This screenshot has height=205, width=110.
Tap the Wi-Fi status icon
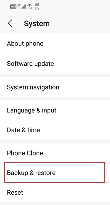coord(30,6)
